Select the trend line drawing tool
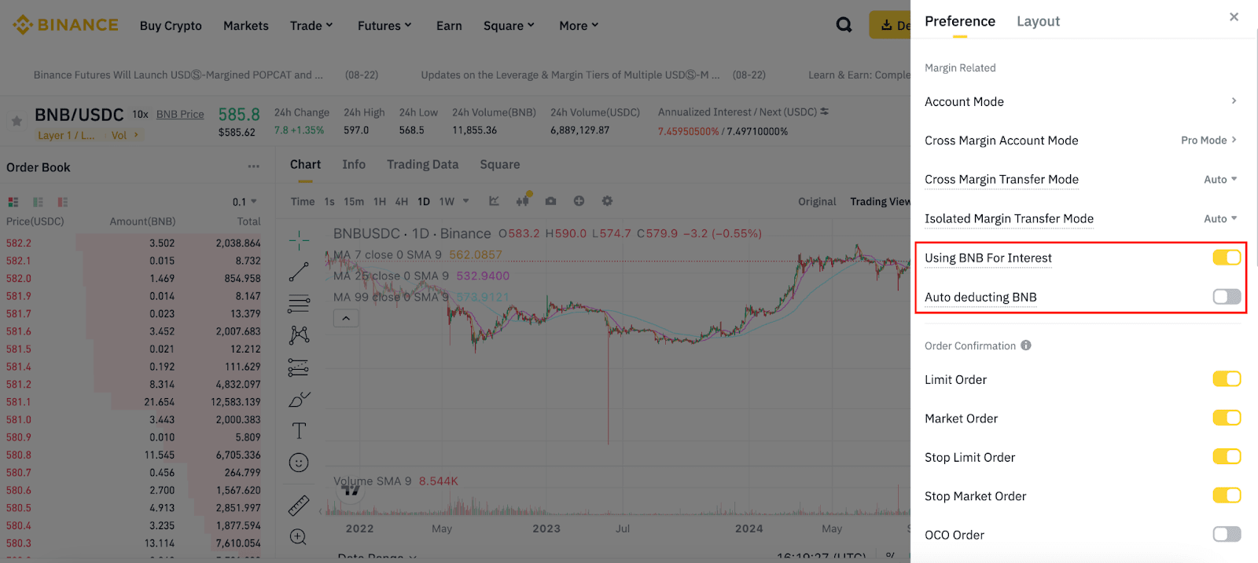1258x563 pixels. pyautogui.click(x=299, y=272)
